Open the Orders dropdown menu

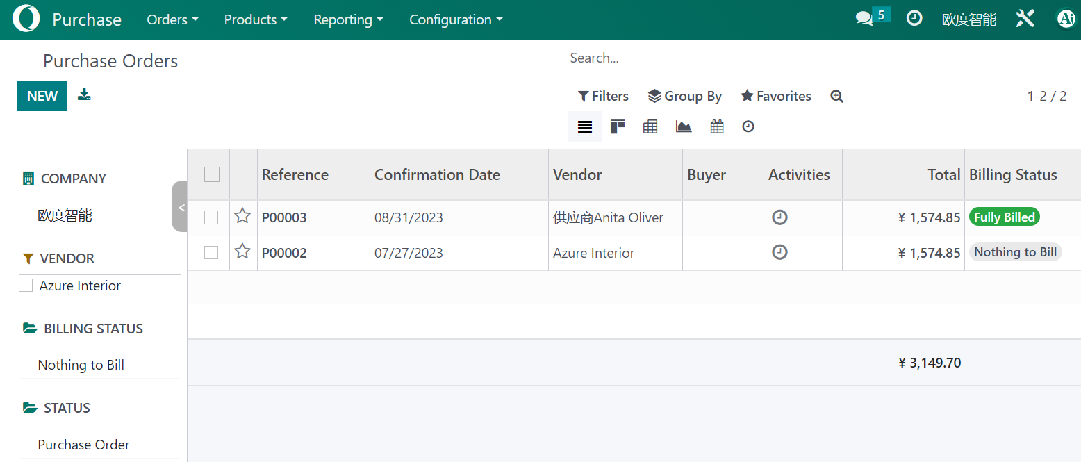coord(173,19)
